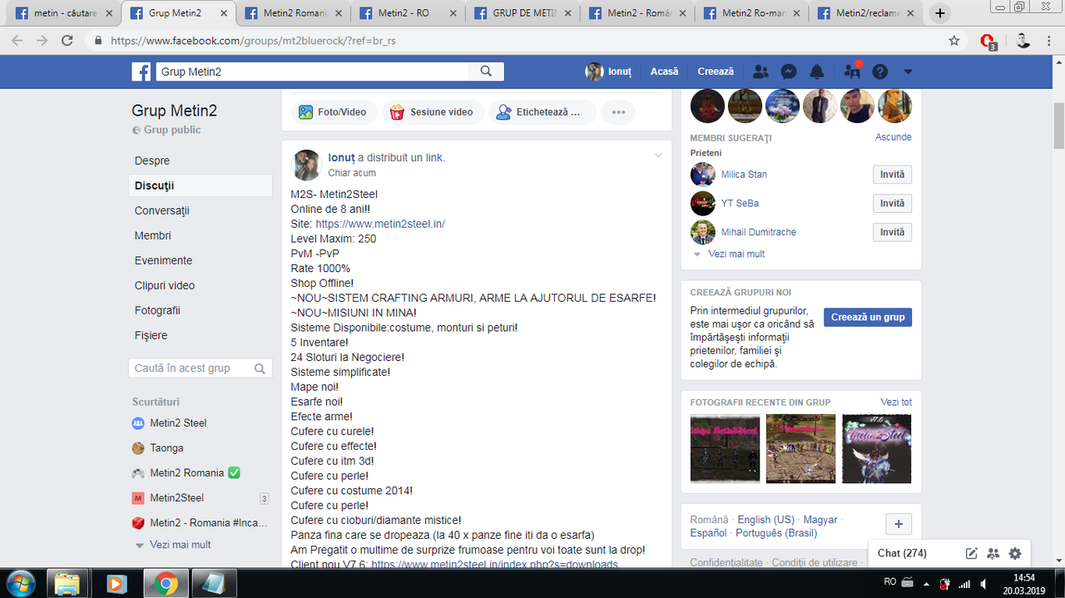Click the search magnifier button in Facebook header

[x=486, y=72]
